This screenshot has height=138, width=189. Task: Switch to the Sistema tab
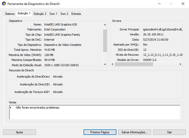click(x=10, y=14)
